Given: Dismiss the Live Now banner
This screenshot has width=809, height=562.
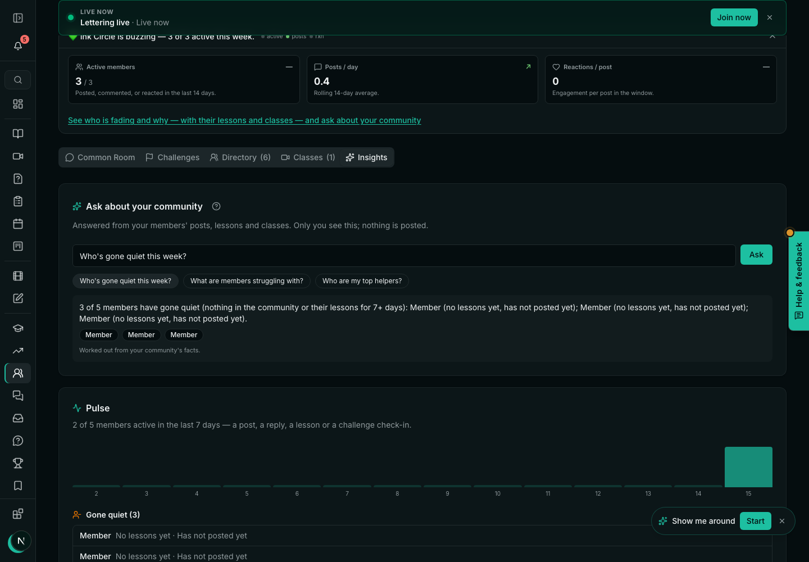Looking at the screenshot, I should click(x=770, y=17).
